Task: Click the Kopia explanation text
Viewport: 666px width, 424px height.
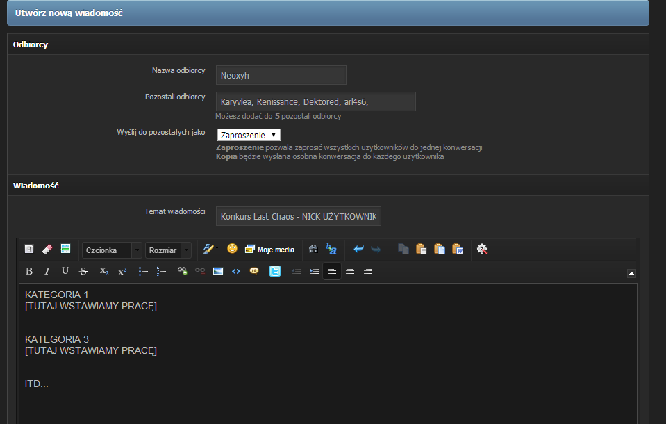Action: point(330,156)
